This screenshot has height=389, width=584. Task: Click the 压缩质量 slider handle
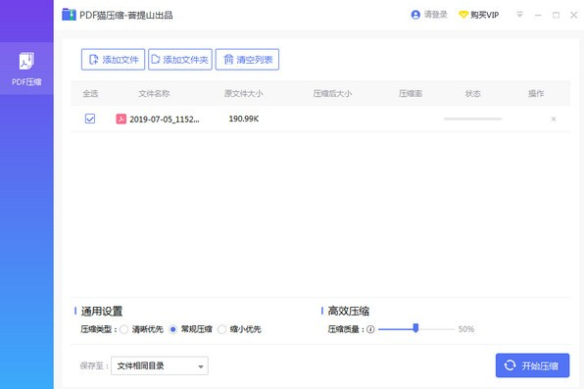click(415, 328)
